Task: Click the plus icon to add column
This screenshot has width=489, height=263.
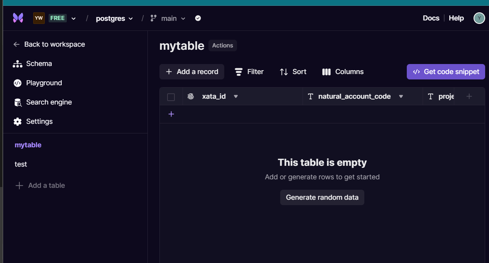Action: pos(469,96)
